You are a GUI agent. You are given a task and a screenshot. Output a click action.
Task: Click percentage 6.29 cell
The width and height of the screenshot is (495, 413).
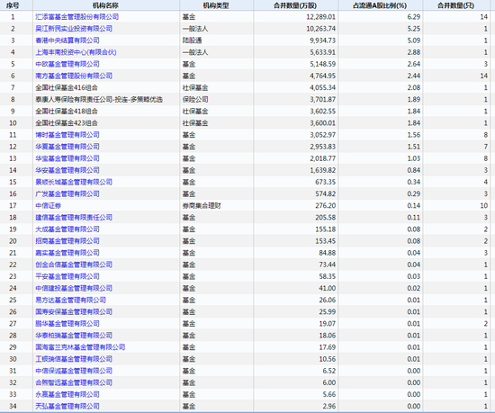(414, 17)
